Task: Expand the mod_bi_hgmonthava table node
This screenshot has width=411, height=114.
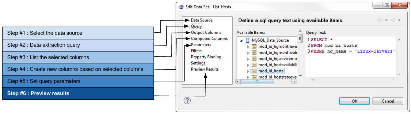Action: (x=248, y=46)
